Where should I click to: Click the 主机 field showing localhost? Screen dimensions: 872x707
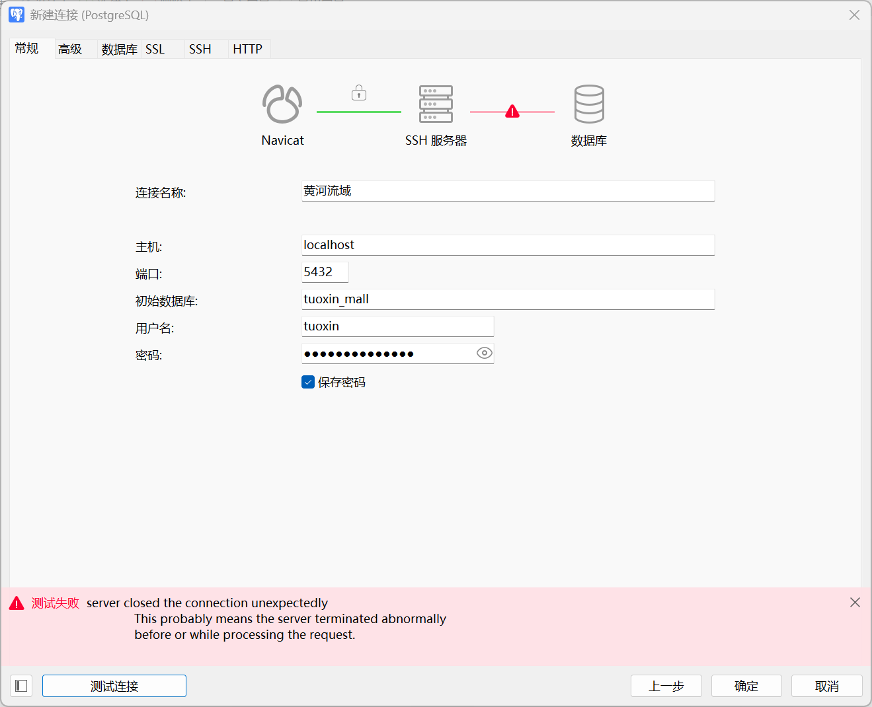(508, 245)
